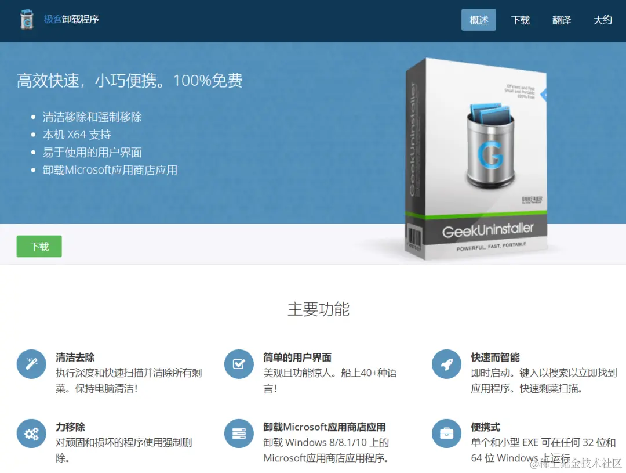Go to the 翻译 navigation item

pyautogui.click(x=561, y=20)
